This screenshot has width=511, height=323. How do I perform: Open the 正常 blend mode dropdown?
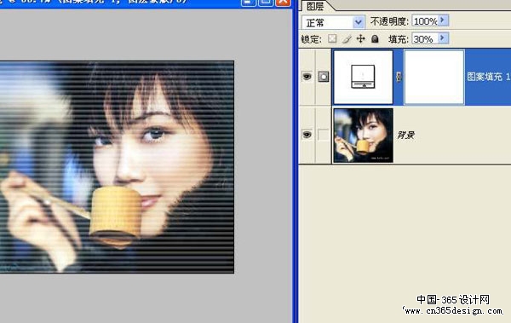[x=333, y=22]
